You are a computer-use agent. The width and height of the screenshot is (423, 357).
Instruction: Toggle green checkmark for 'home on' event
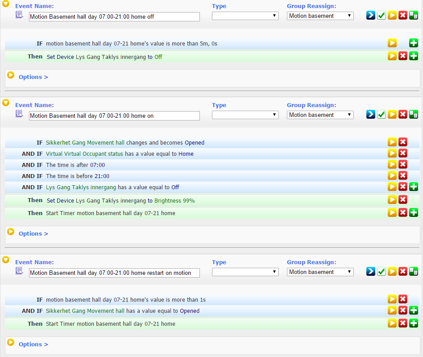tap(382, 114)
